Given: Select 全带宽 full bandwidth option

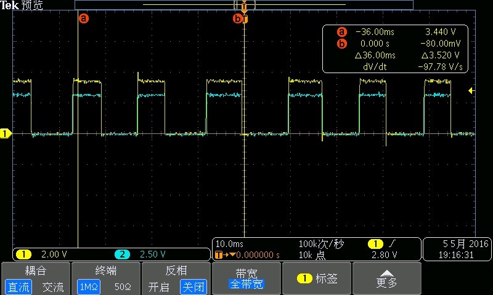Looking at the screenshot, I should point(246,284).
